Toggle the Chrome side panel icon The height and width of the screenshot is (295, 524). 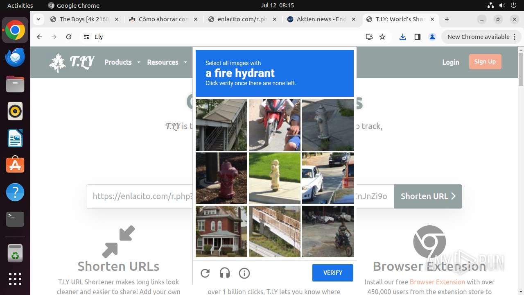coord(418,37)
